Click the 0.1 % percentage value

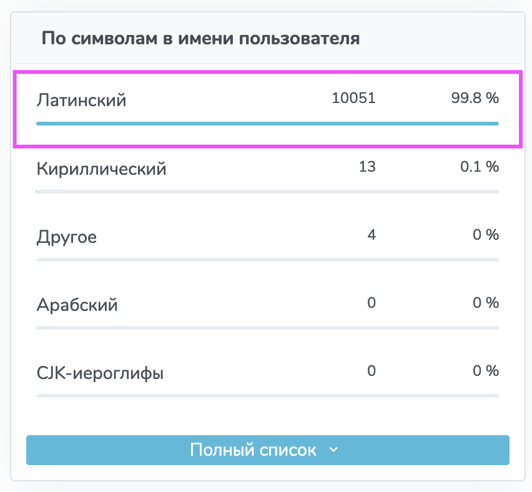click(479, 167)
